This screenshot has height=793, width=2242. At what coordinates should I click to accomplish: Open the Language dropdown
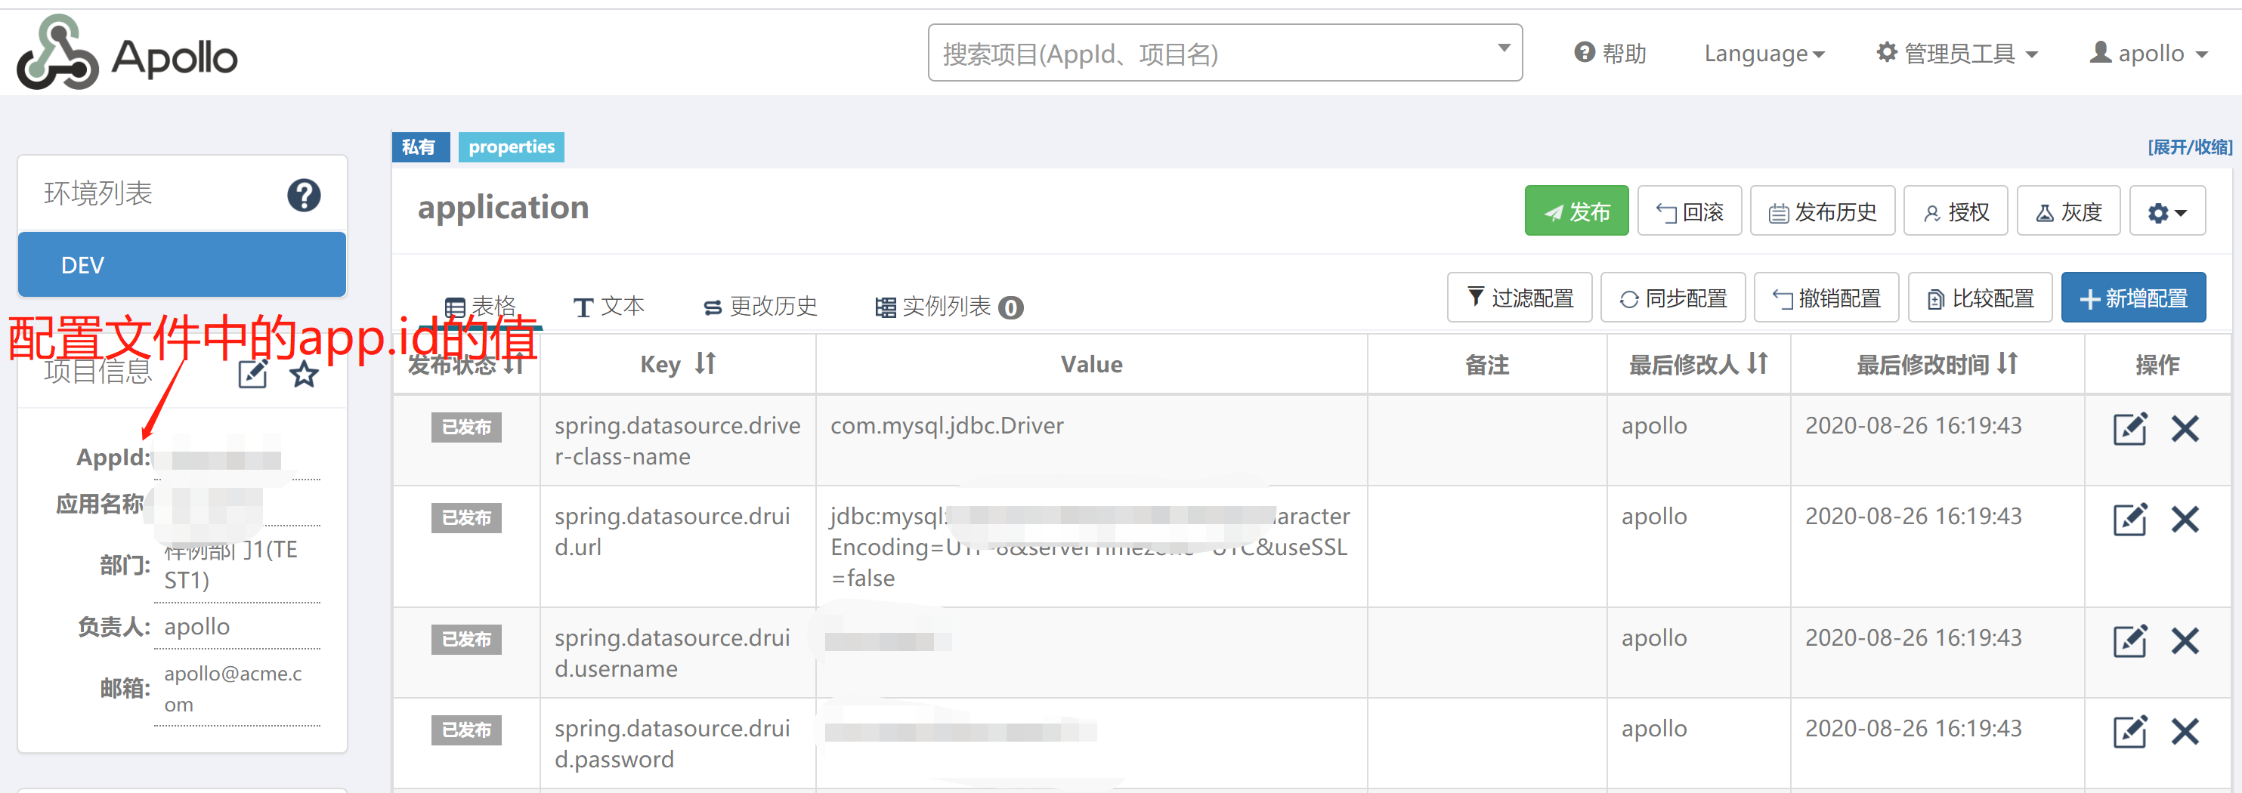pyautogui.click(x=1764, y=53)
